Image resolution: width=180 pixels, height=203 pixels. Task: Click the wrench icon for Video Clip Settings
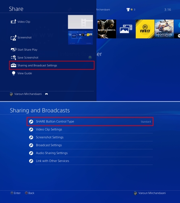pos(31,129)
